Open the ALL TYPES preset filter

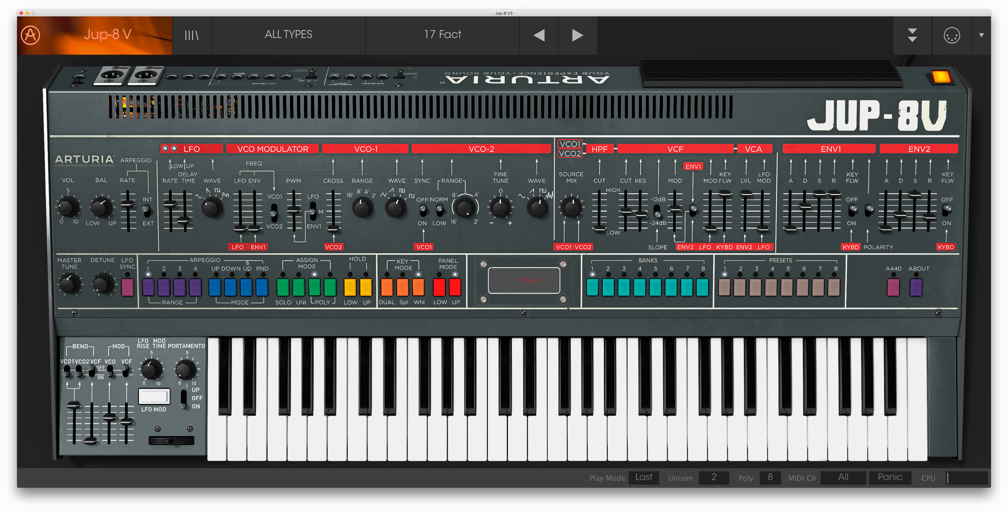(x=288, y=35)
